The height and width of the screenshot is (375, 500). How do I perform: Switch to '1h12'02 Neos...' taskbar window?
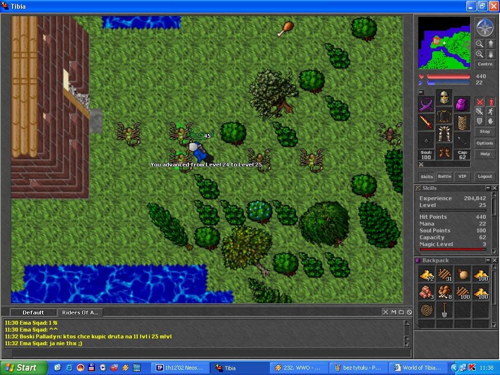(180, 368)
